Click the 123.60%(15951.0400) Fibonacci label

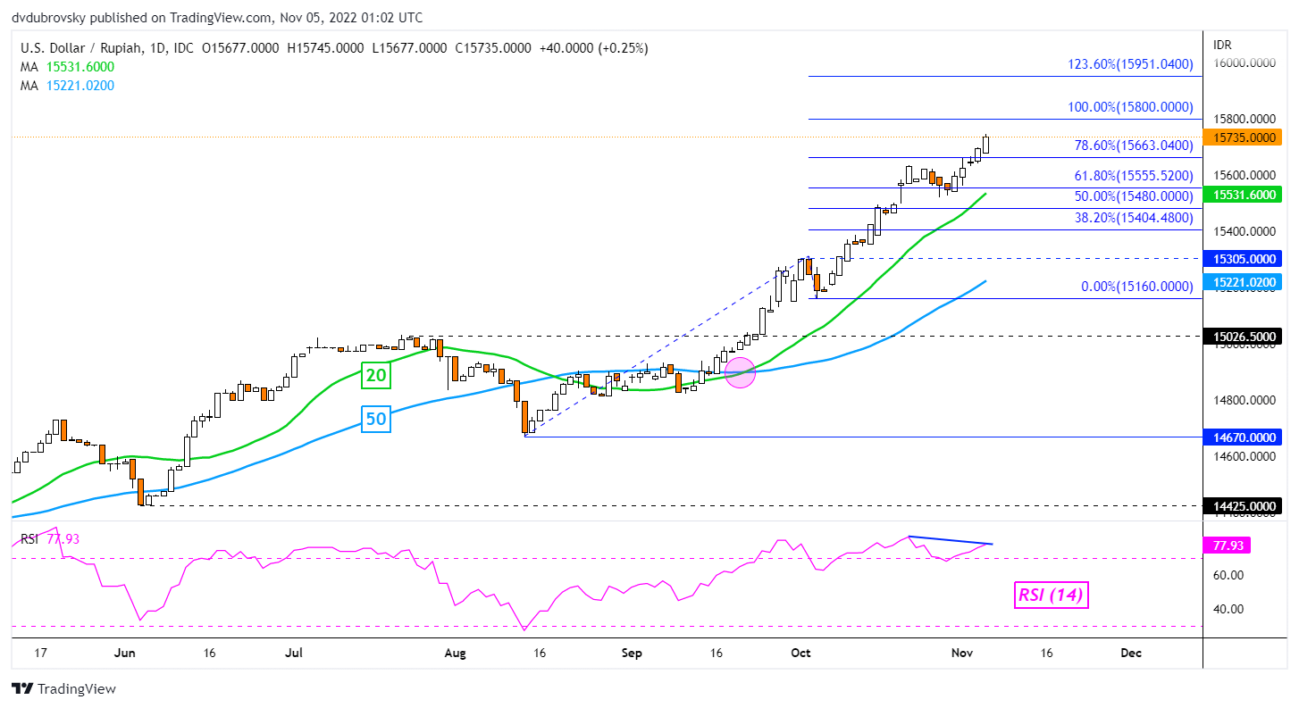[x=1131, y=64]
